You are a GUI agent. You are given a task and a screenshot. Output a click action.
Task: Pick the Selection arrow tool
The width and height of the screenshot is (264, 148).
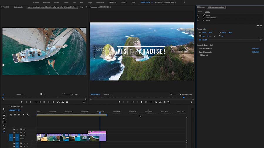[x=4, y=109]
